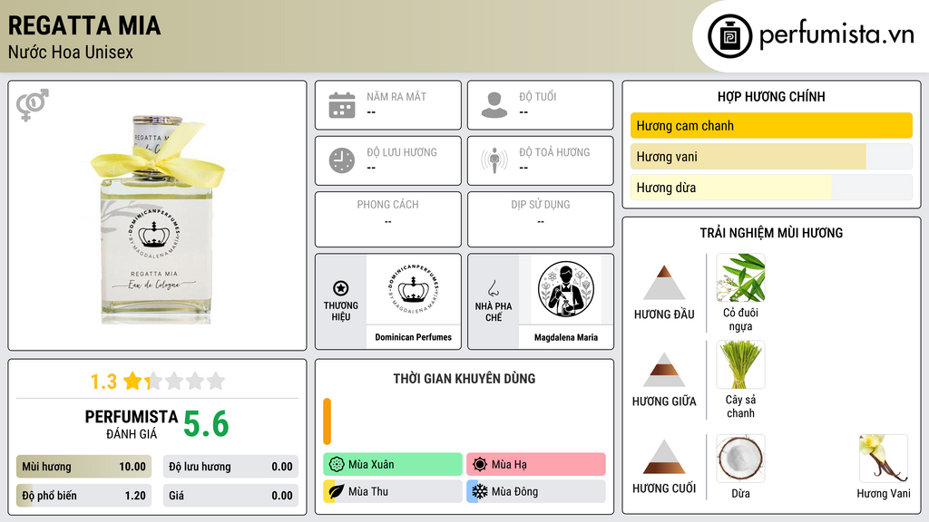Image resolution: width=929 pixels, height=522 pixels.
Task: Click the Thời gian khuyên dùng heading
Action: point(464,379)
